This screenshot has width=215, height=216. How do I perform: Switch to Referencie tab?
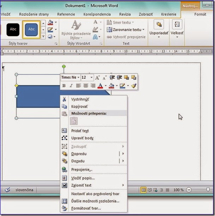pyautogui.click(x=66, y=14)
